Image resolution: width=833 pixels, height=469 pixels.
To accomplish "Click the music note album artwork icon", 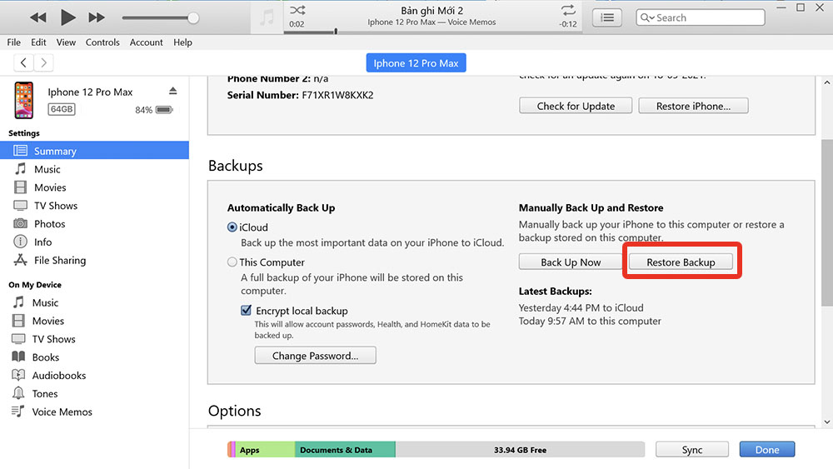I will [x=267, y=17].
